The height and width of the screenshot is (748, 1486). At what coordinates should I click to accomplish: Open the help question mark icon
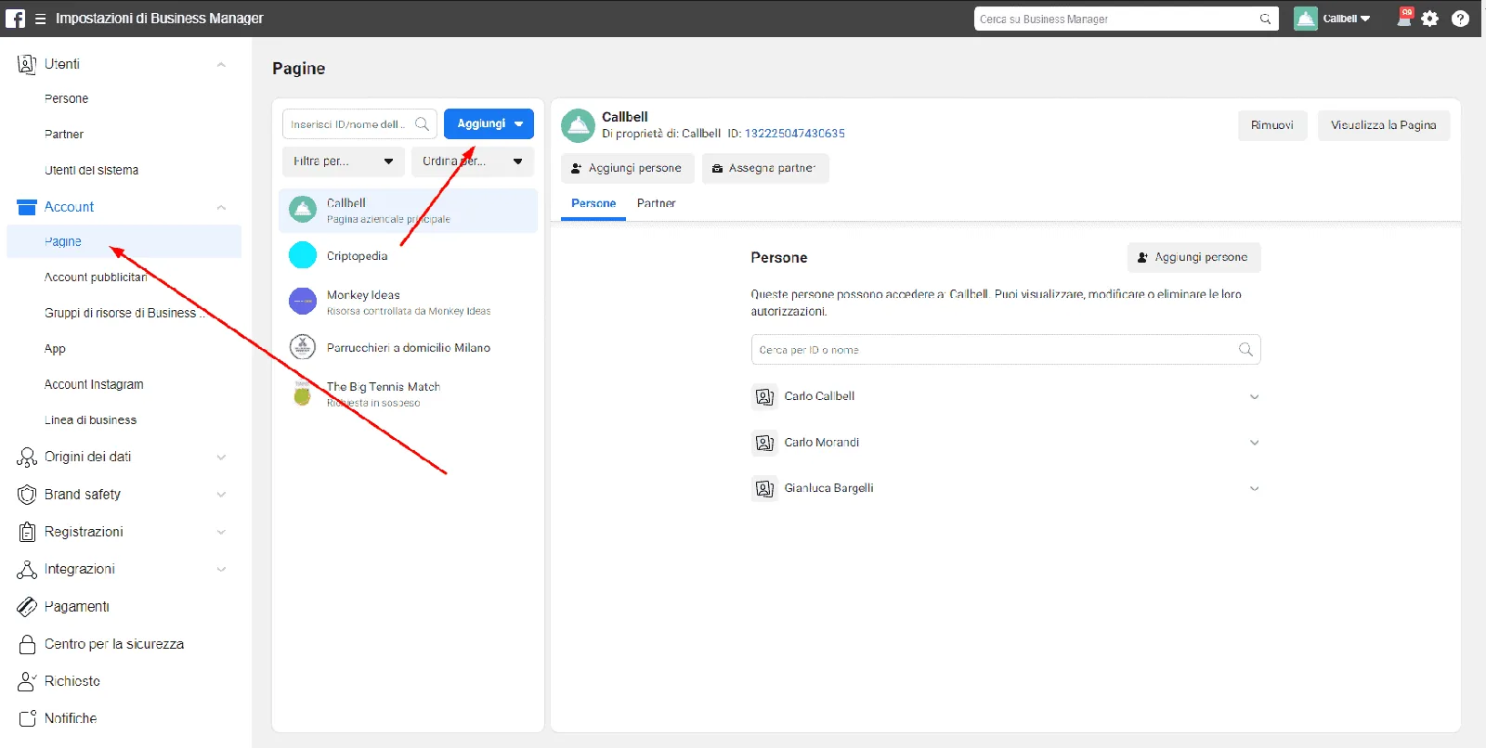coord(1460,19)
